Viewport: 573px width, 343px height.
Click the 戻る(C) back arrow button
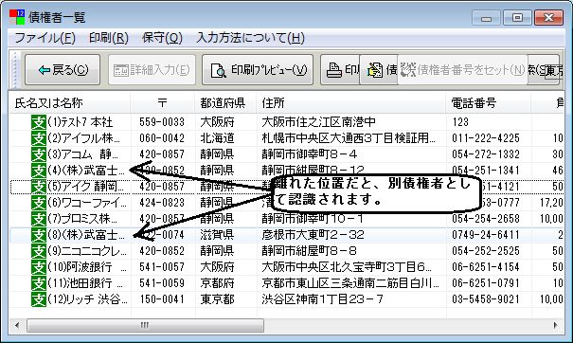[x=63, y=69]
